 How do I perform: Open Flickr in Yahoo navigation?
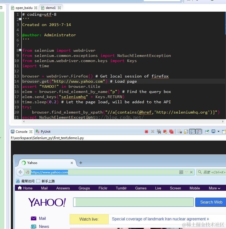[x=103, y=188]
